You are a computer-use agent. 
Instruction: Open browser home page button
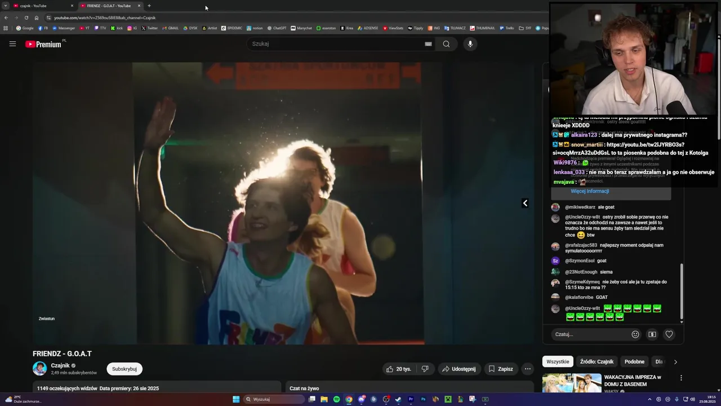(37, 17)
